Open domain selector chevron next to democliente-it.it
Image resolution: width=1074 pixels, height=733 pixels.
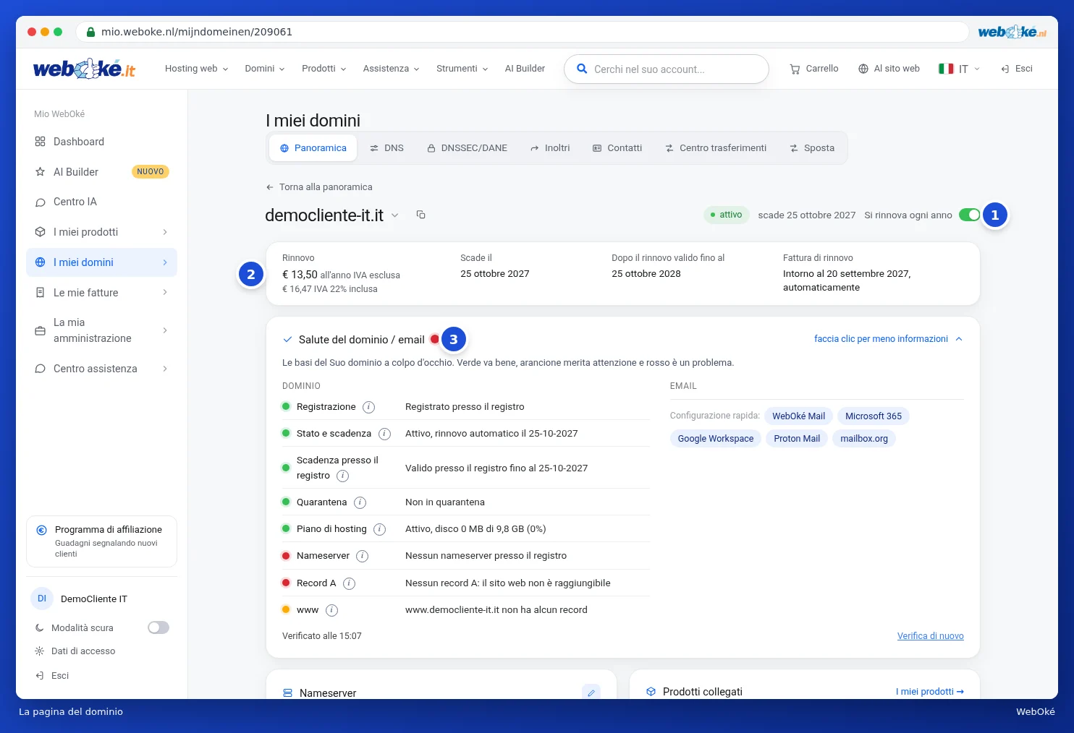click(395, 215)
